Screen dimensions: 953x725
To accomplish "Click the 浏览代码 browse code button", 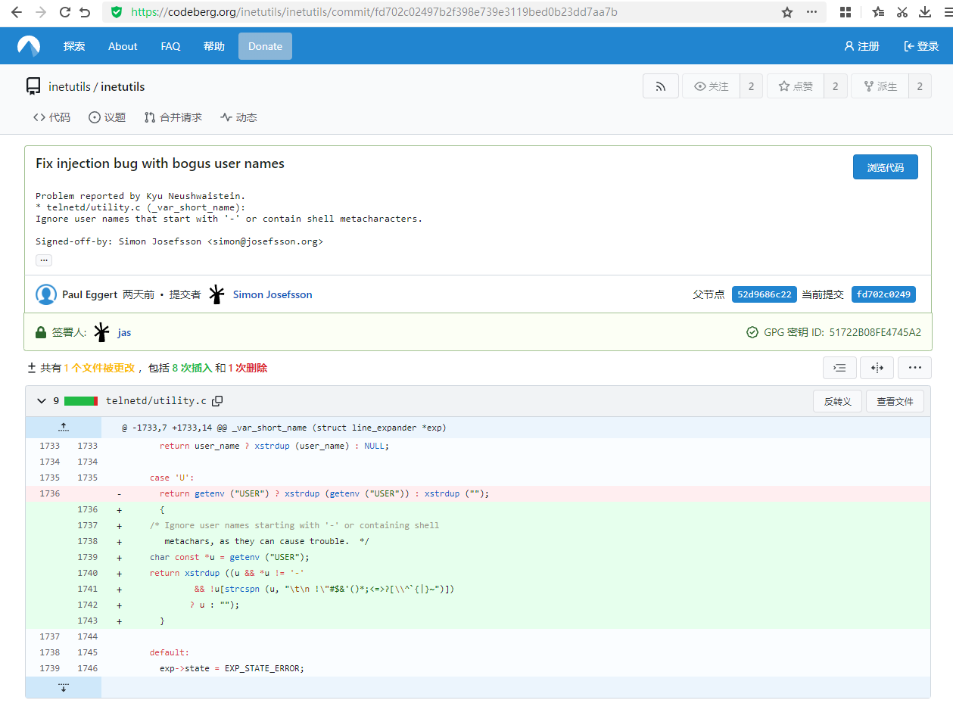I will 885,167.
